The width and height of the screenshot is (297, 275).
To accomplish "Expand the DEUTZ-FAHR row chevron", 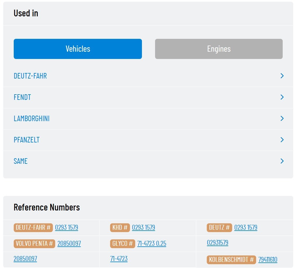I will point(282,76).
